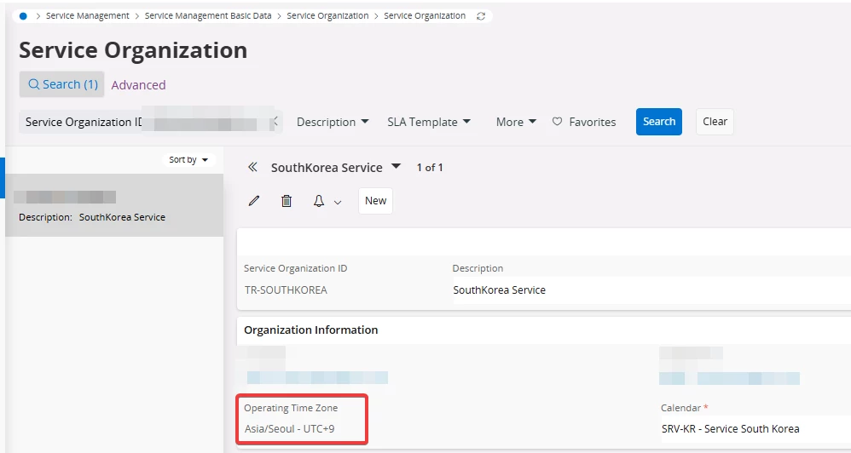Click the heart Favorites icon
The height and width of the screenshot is (453, 851).
(x=558, y=122)
